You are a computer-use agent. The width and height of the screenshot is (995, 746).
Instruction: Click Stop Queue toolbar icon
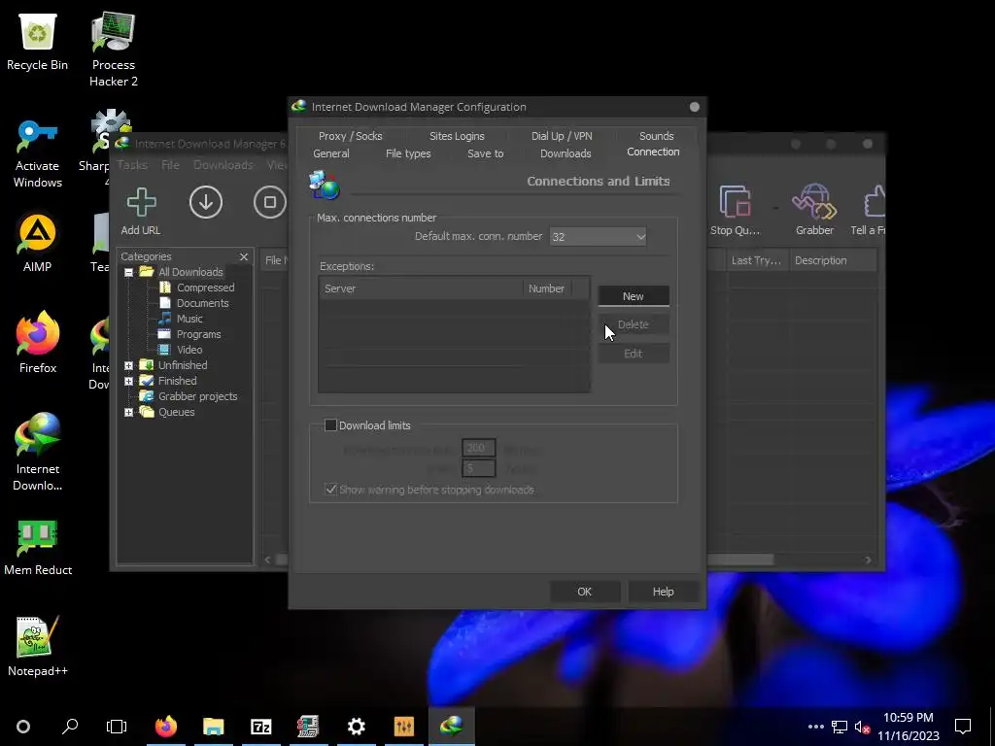tap(735, 202)
